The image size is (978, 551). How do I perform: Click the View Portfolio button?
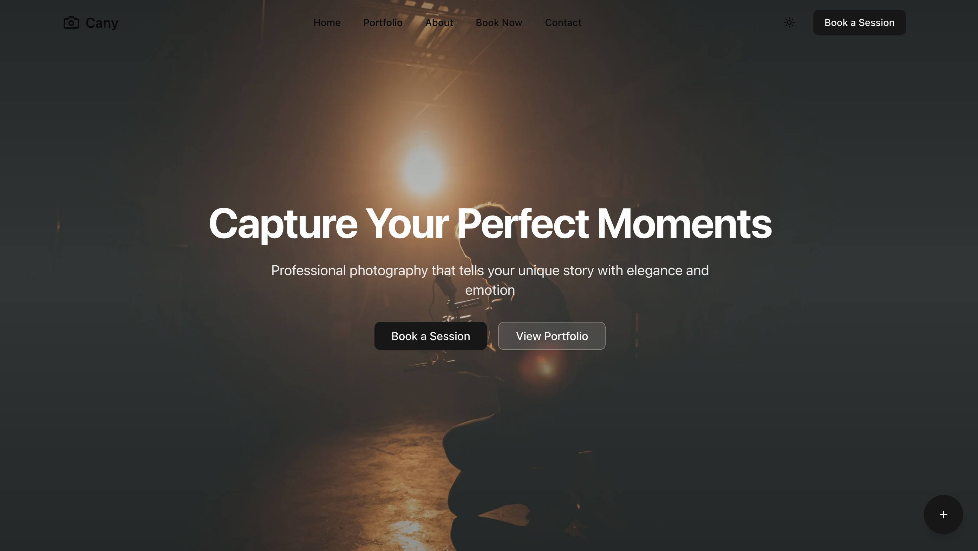click(552, 336)
